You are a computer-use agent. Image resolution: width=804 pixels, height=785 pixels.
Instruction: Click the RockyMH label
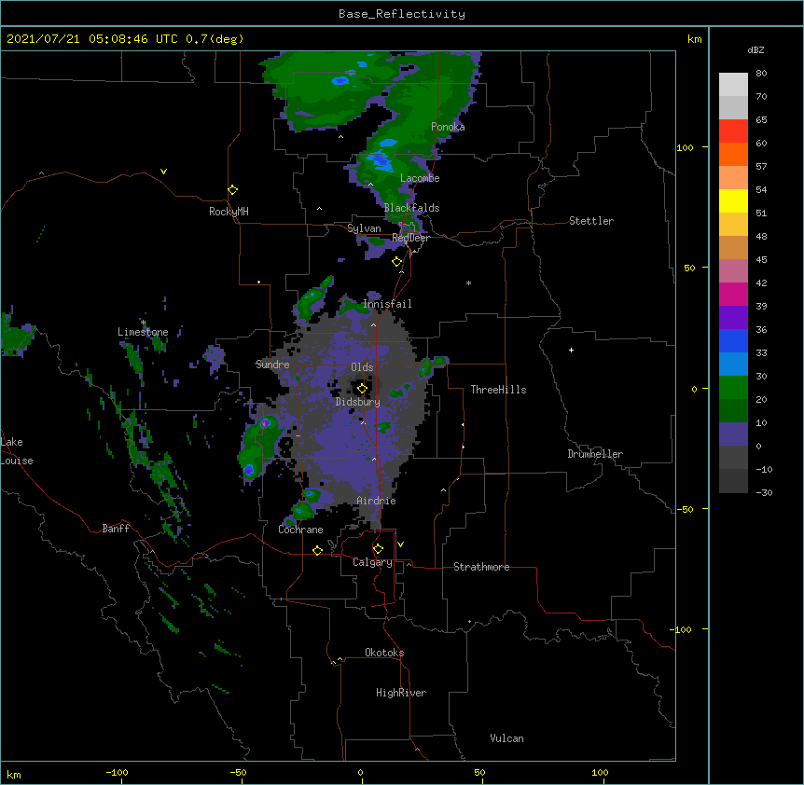[229, 212]
